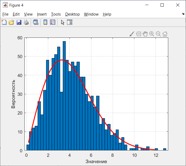Open the View menu
The width and height of the screenshot is (186, 166).
(28, 14)
